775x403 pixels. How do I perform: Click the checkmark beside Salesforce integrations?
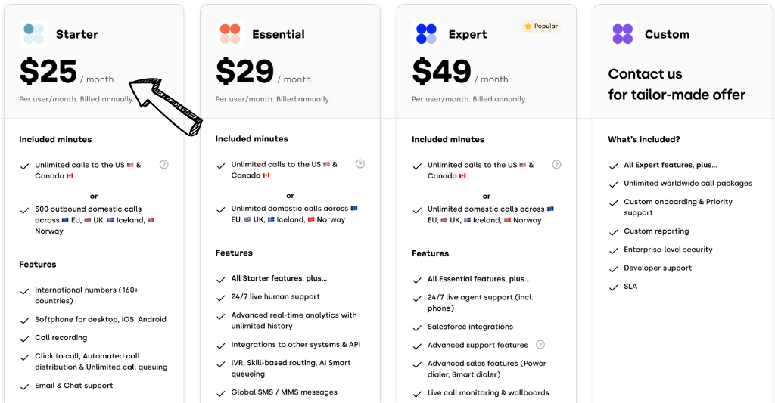pyautogui.click(x=418, y=327)
